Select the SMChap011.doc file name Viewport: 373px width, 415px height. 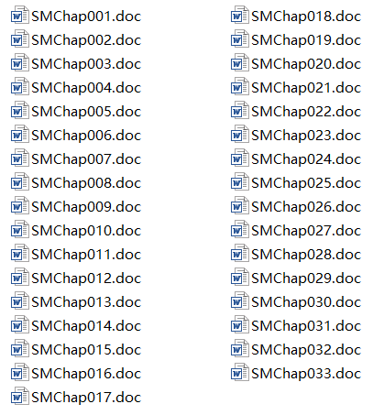point(86,255)
